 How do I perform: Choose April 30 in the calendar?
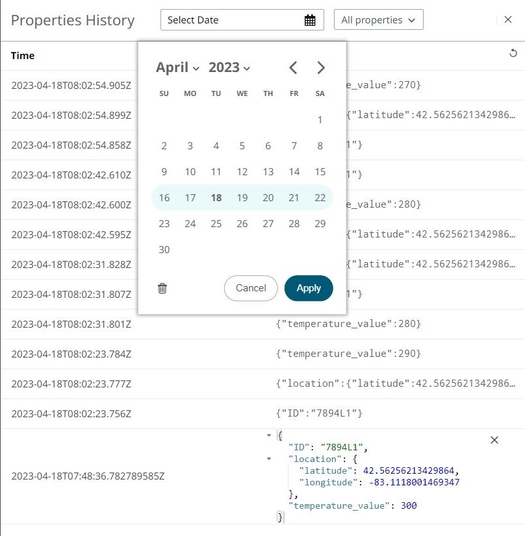pos(164,250)
